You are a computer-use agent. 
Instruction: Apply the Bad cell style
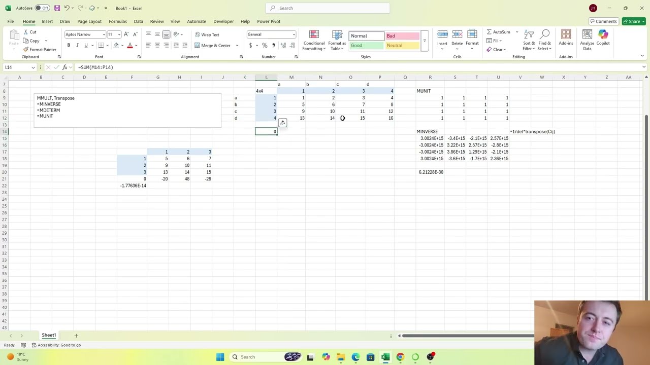tap(402, 36)
